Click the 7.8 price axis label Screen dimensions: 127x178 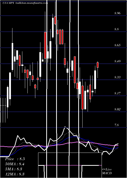pyautogui.click(x=116, y=125)
